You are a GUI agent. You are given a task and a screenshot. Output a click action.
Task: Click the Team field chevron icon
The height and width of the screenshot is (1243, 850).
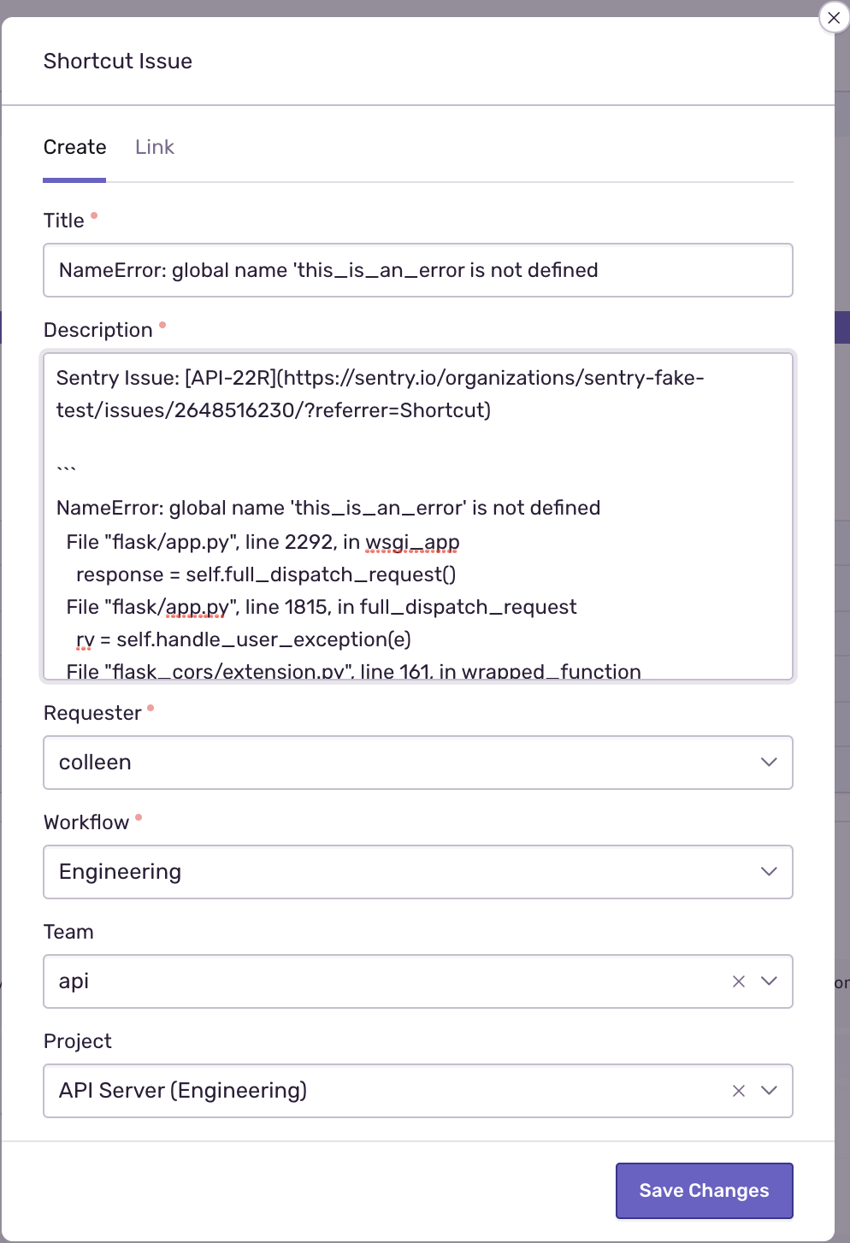point(768,981)
